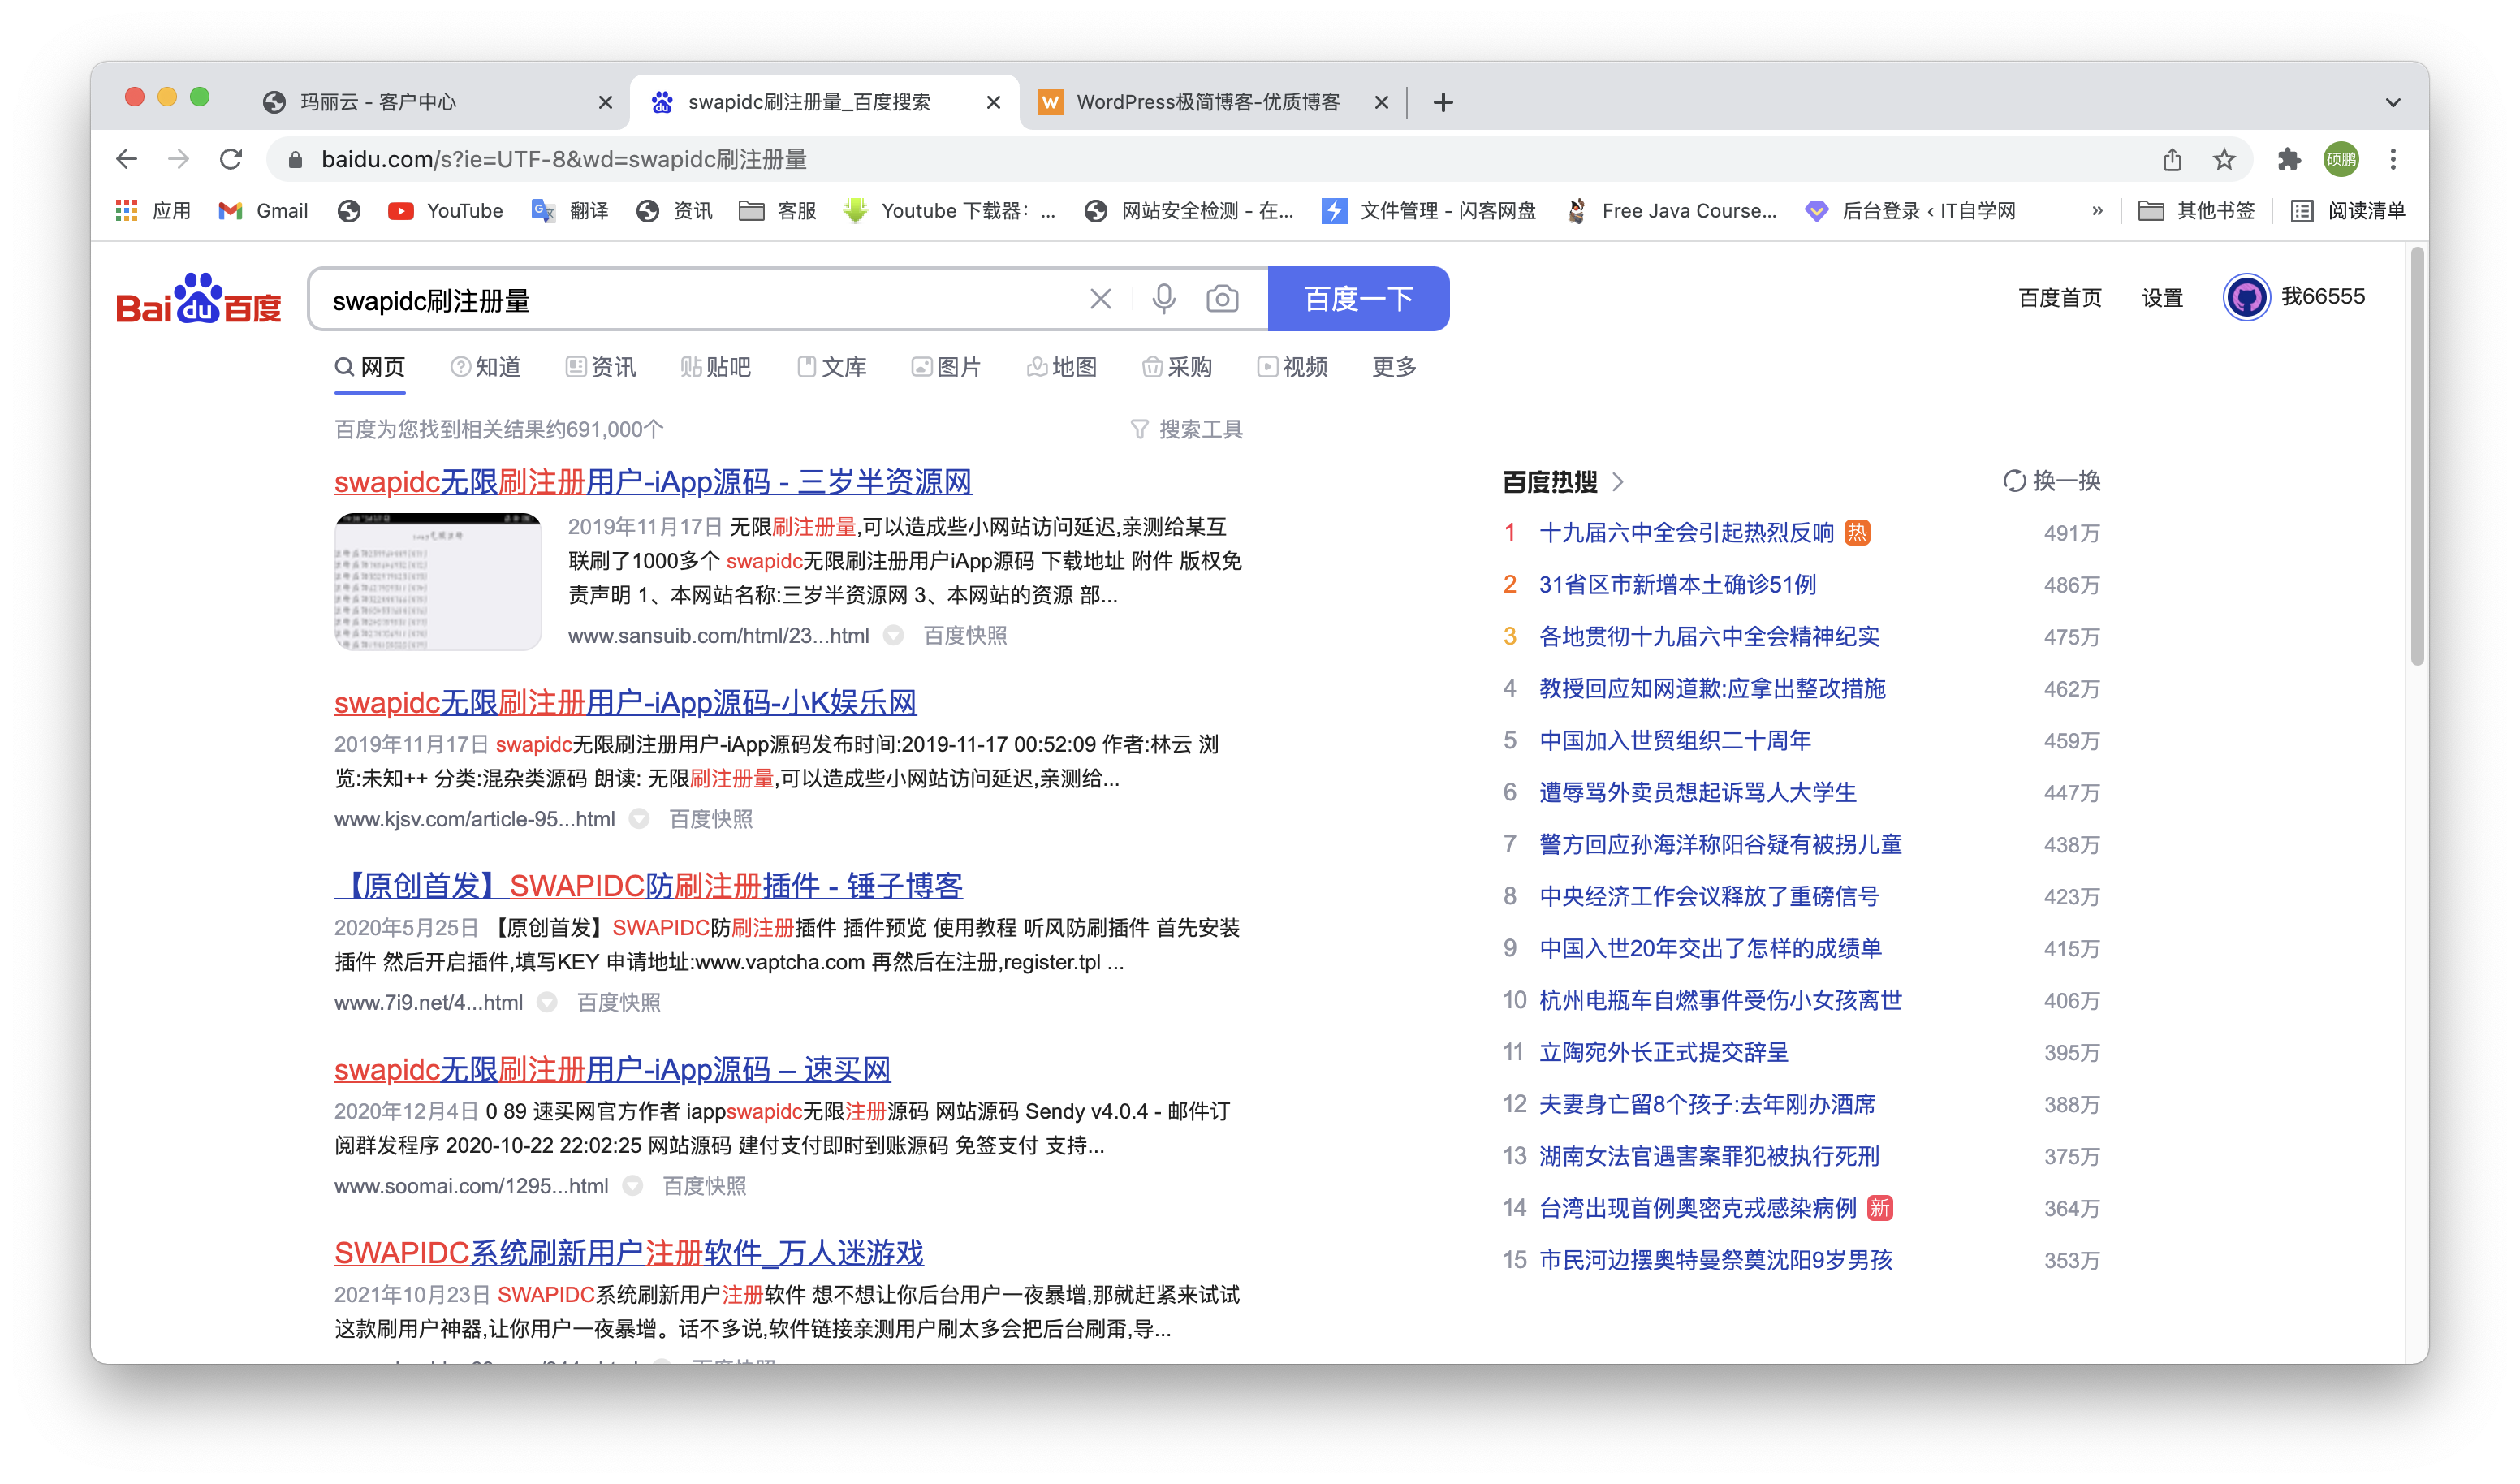
Task: Click the arrow beside 百度热搜
Action: point(1618,482)
